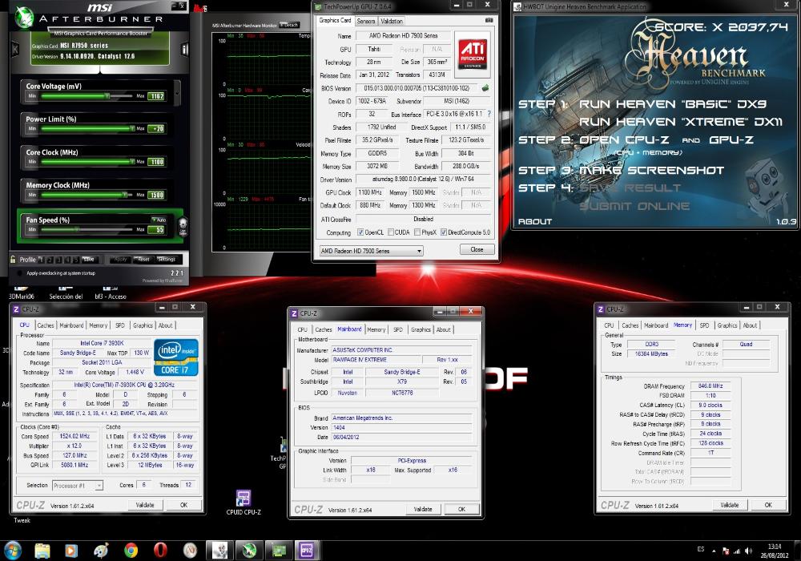This screenshot has height=561, width=801.
Task: Click OK in the middle CPU-Z window
Action: coord(462,509)
